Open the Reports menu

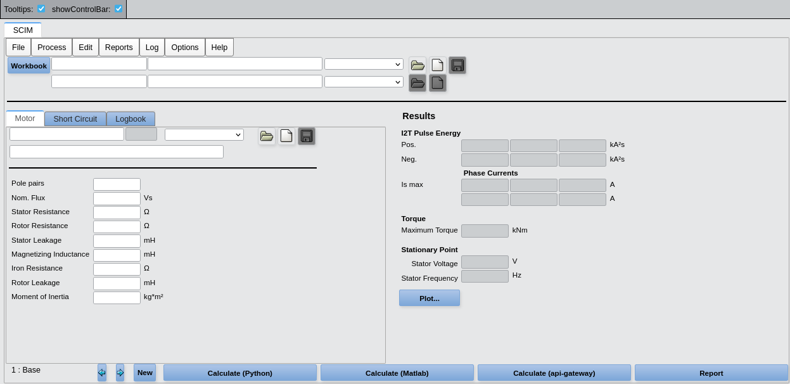[119, 48]
